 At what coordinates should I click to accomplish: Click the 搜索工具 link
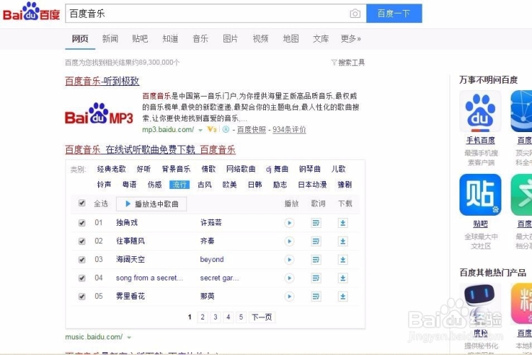351,62
